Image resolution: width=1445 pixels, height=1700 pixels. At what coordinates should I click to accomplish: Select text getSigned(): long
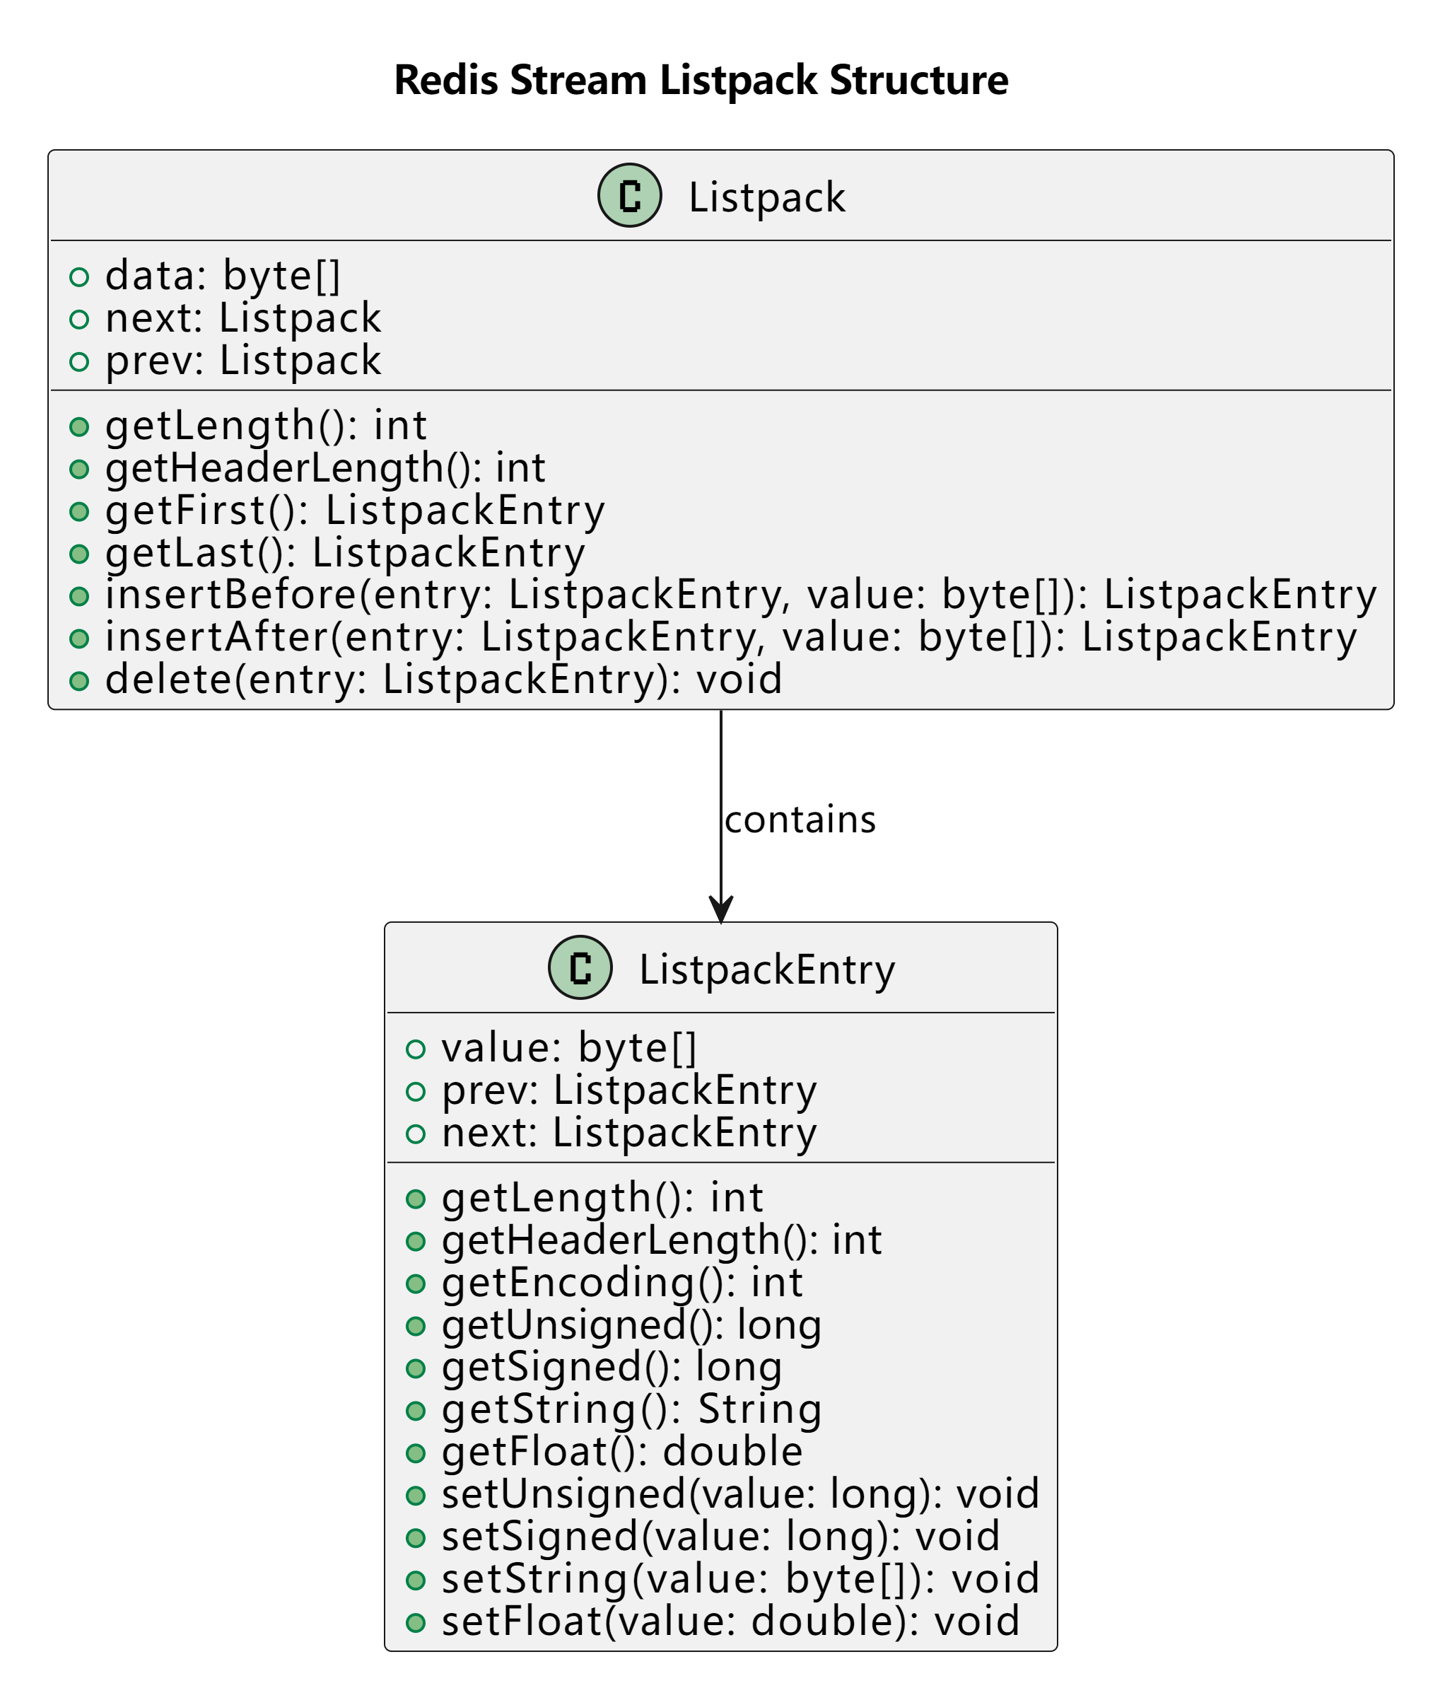[612, 1368]
